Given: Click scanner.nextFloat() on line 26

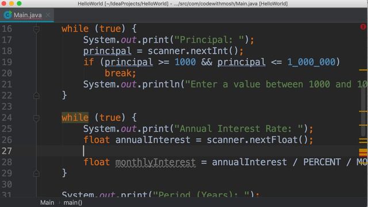Looking at the screenshot, I should (x=257, y=140).
